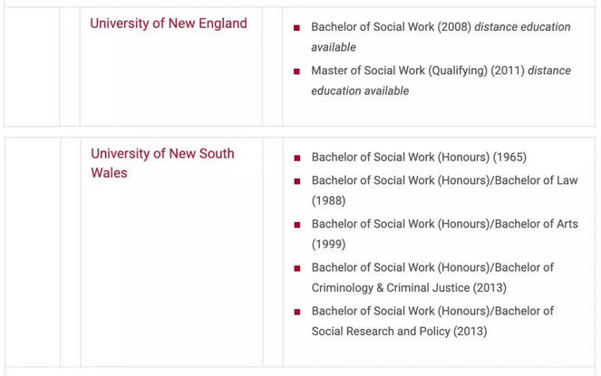601x376 pixels.
Task: Open the University of New England link
Action: click(x=169, y=24)
